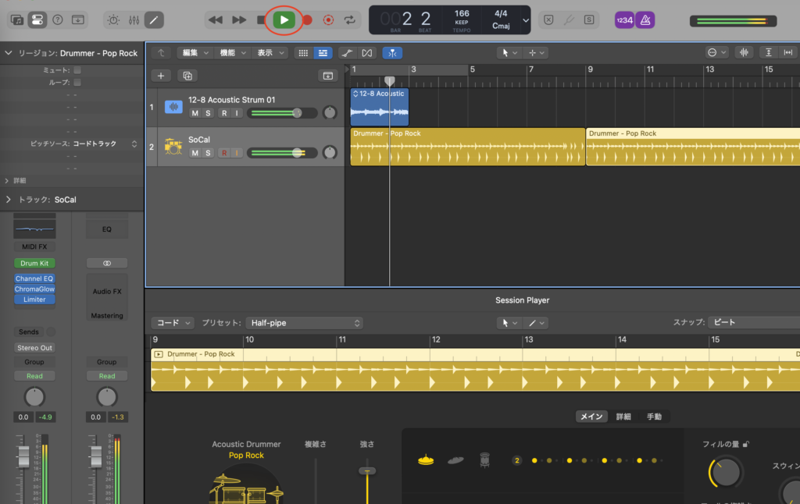The height and width of the screenshot is (504, 800).
Task: Open the プリセット Half-pipe dropdown
Action: pyautogui.click(x=304, y=323)
